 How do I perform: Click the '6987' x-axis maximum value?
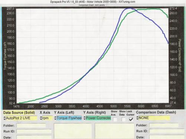168,106
